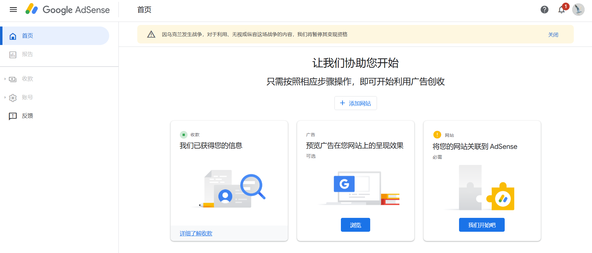
Task: Click the 我们开始吧 button
Action: tap(482, 225)
